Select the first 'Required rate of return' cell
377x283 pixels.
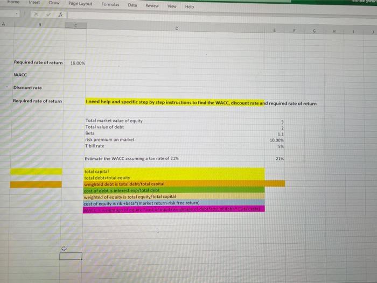click(39, 62)
